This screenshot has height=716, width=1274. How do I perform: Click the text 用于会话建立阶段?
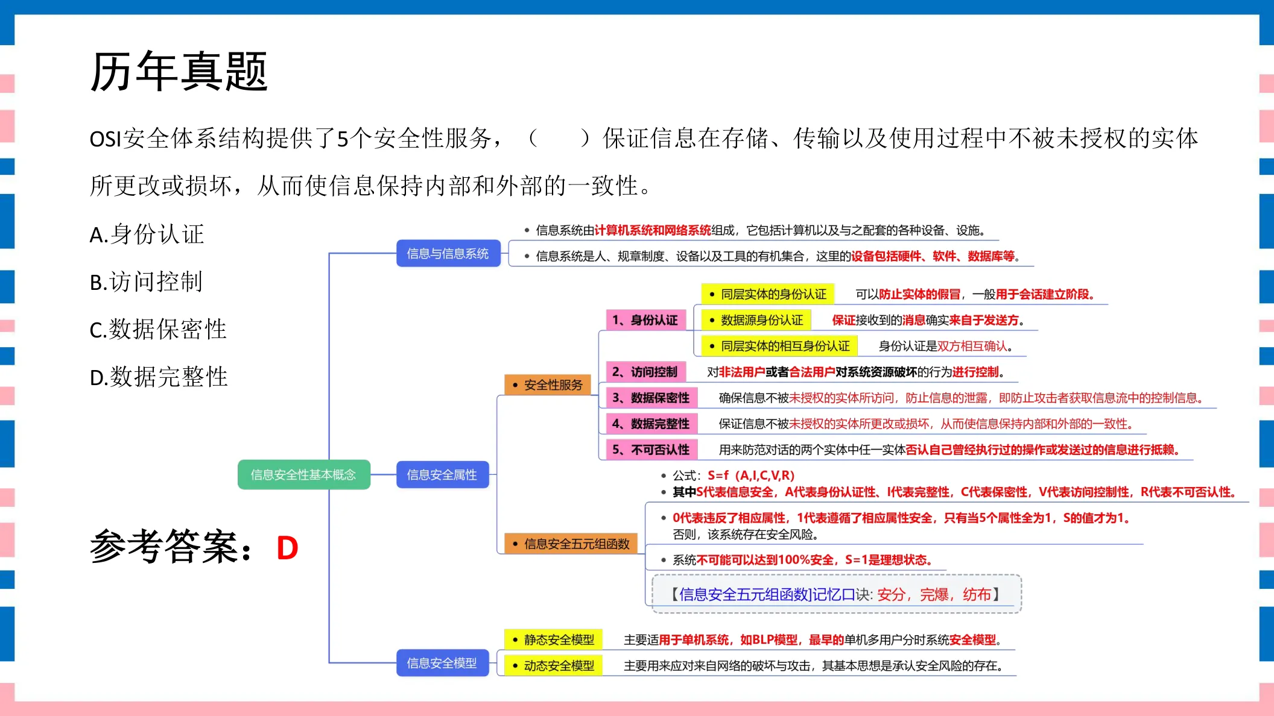tap(1042, 294)
